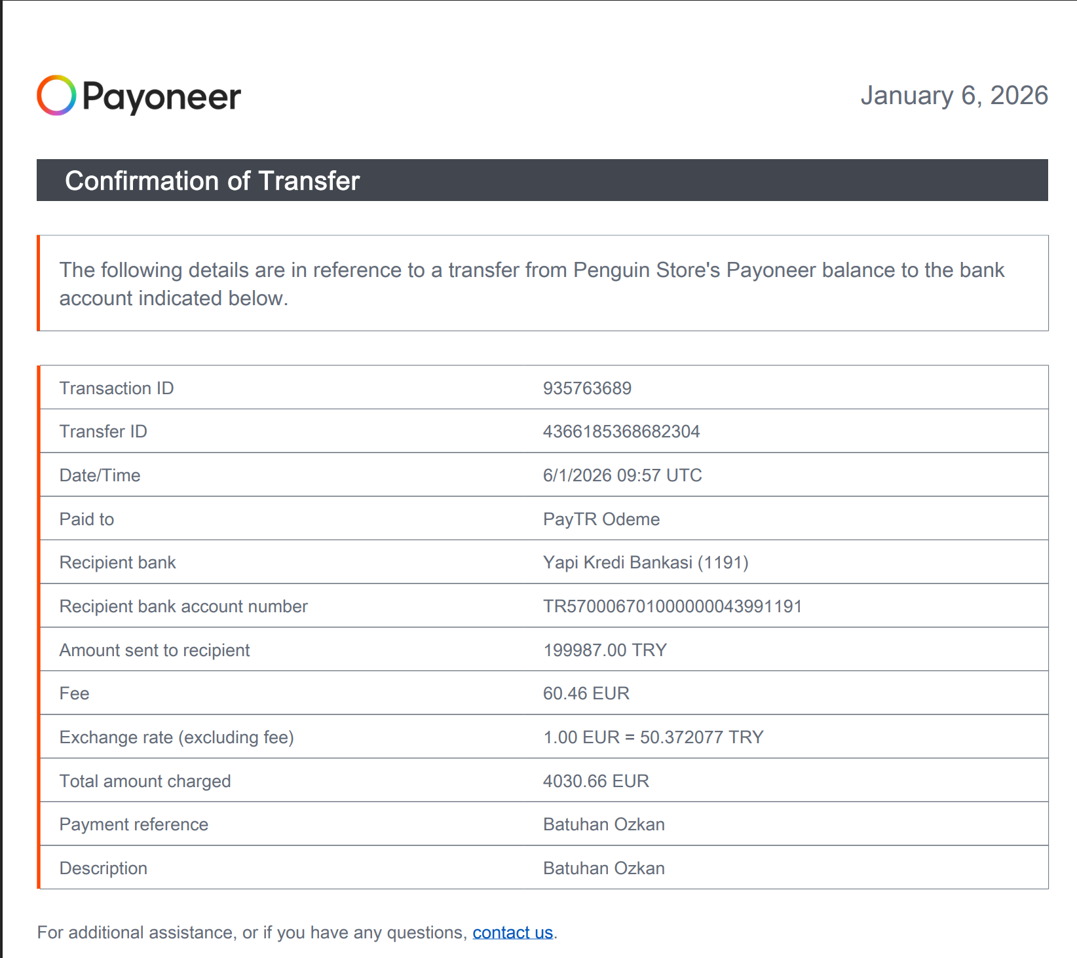The image size is (1077, 958).
Task: Select Transaction ID value 935763689
Action: [587, 388]
